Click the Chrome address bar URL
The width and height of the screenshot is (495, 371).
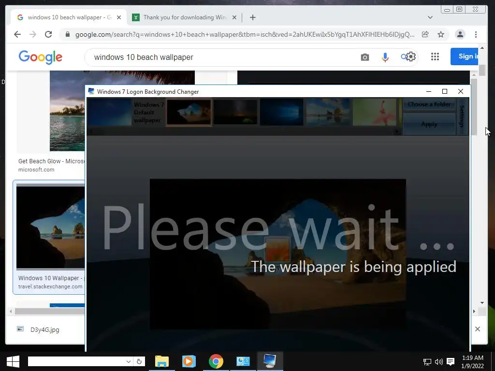coord(245,34)
